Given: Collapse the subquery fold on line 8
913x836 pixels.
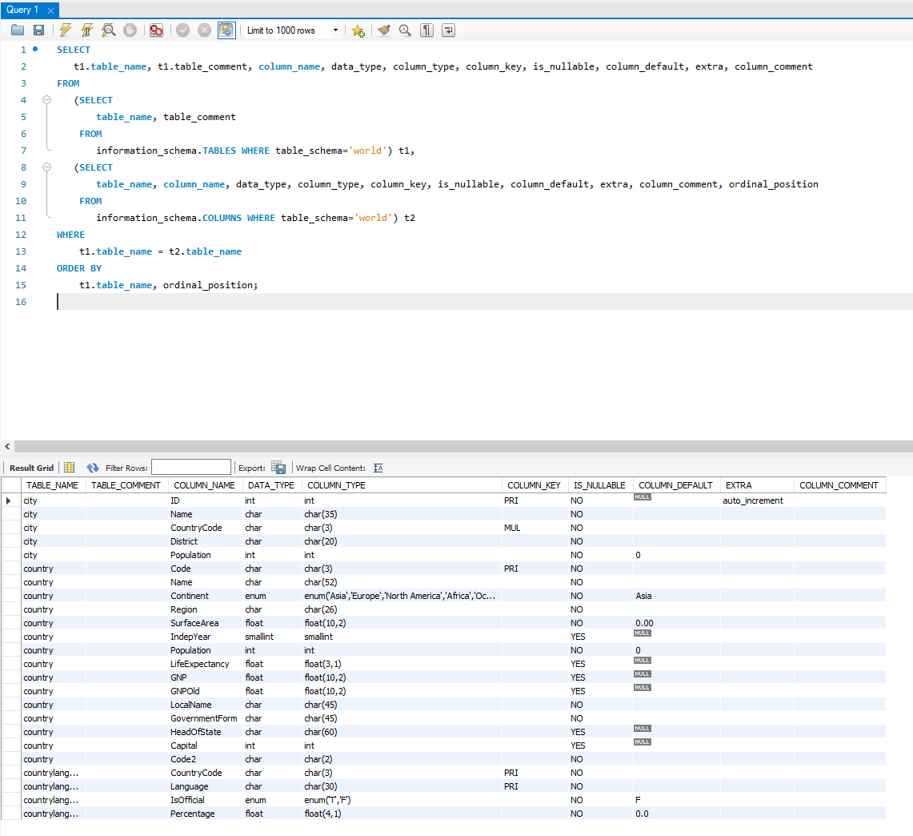Looking at the screenshot, I should pos(46,167).
